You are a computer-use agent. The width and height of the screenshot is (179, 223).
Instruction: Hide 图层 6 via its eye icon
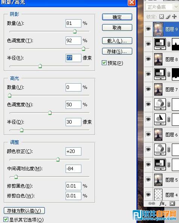[148, 134]
